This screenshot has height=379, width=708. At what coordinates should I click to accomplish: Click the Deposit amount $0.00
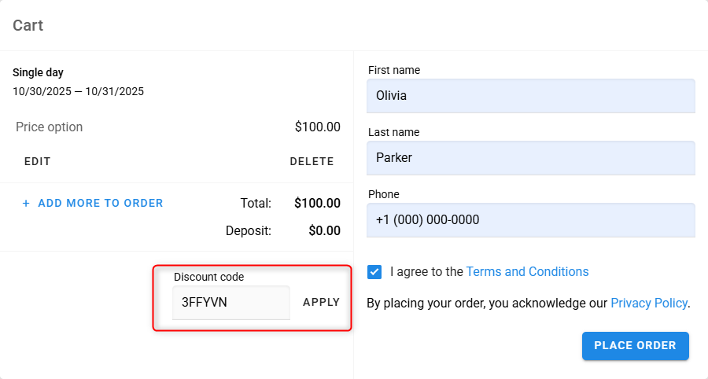(x=323, y=230)
